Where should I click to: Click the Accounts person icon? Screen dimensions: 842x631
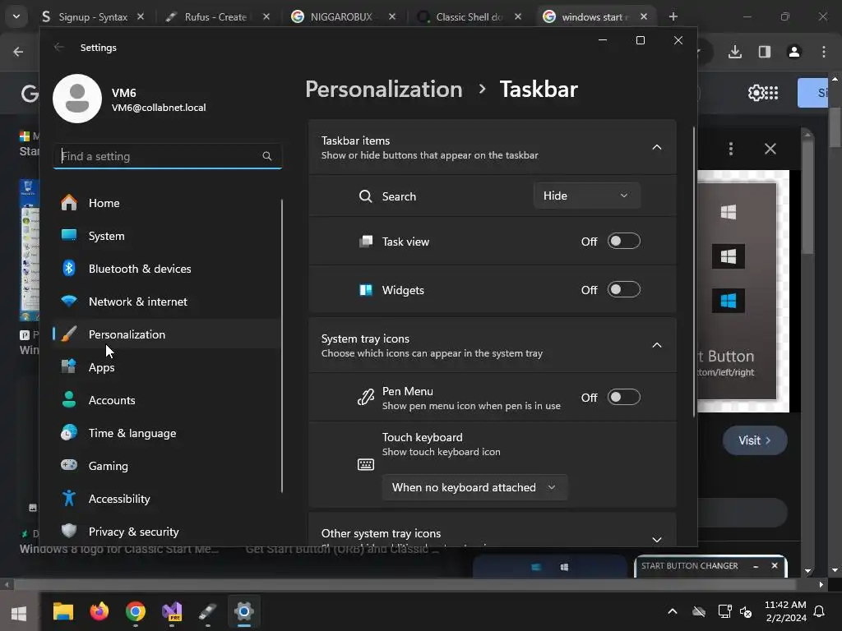(69, 400)
